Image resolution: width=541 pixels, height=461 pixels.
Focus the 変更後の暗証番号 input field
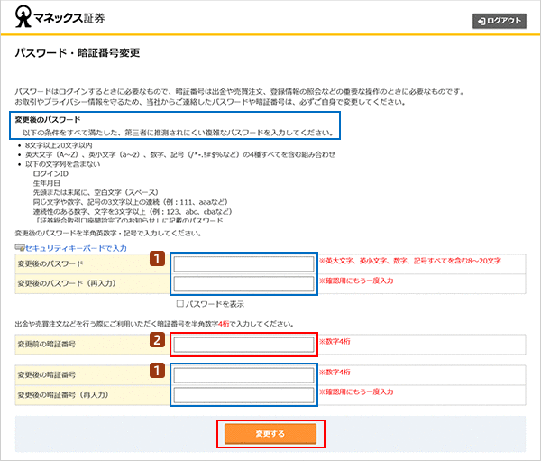[x=243, y=375]
